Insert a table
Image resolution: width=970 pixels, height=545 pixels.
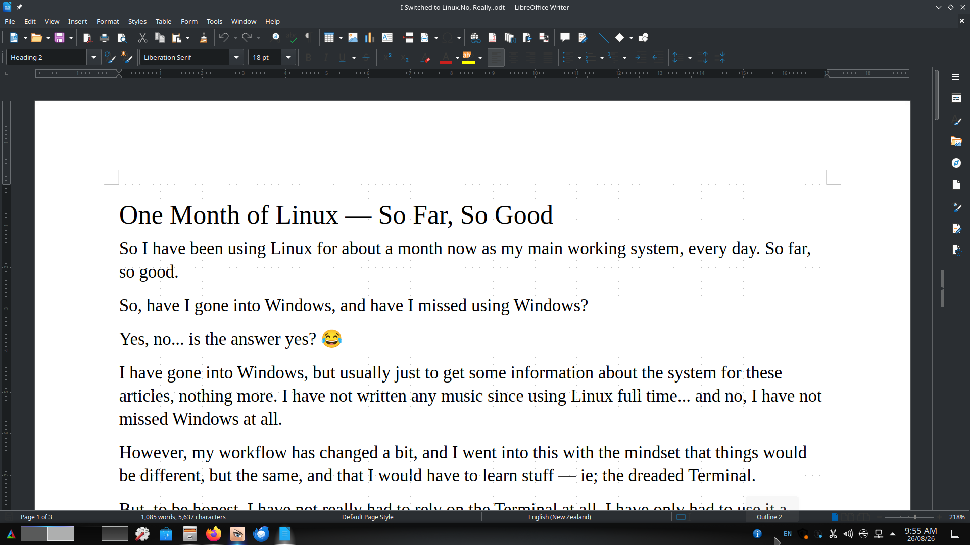pyautogui.click(x=329, y=38)
